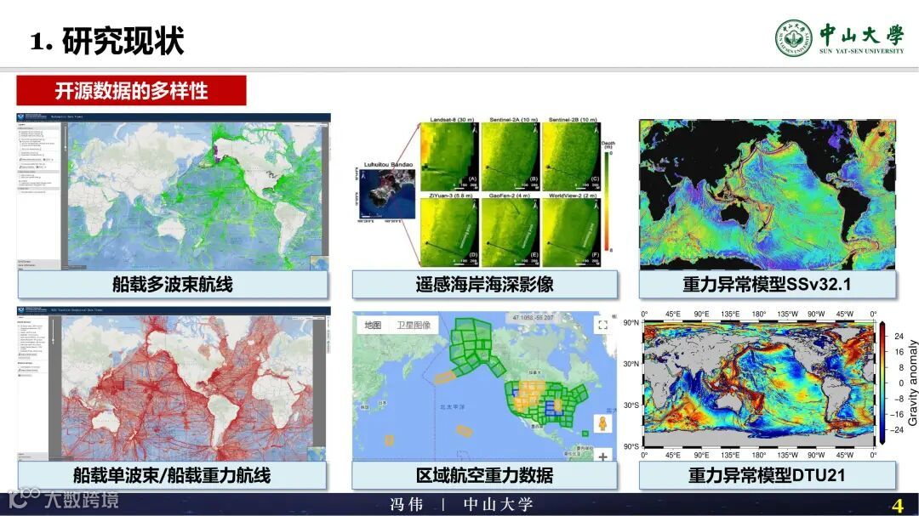Select the Landsat-8 (30 m) bathymetry panel
Screen dimensions: 919x516
point(449,156)
